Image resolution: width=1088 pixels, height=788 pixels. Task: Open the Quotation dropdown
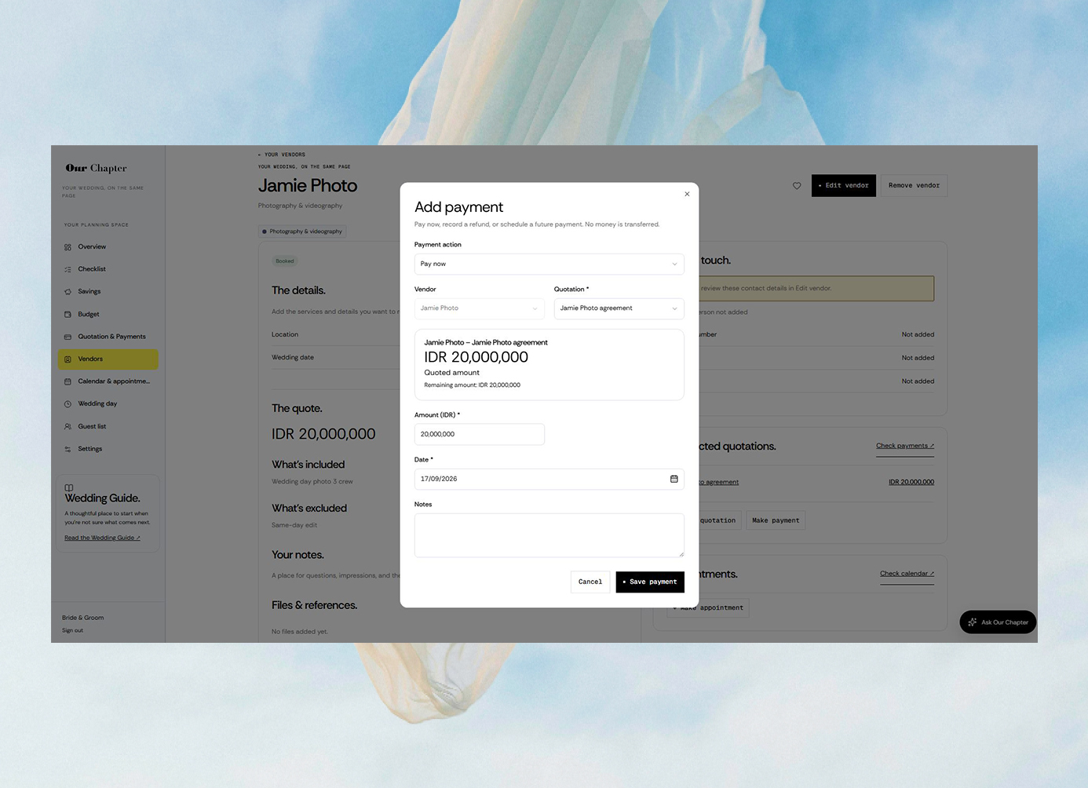pyautogui.click(x=619, y=308)
